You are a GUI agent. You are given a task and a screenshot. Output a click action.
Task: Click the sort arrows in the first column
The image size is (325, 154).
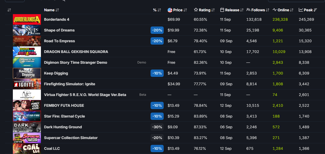(9, 10)
